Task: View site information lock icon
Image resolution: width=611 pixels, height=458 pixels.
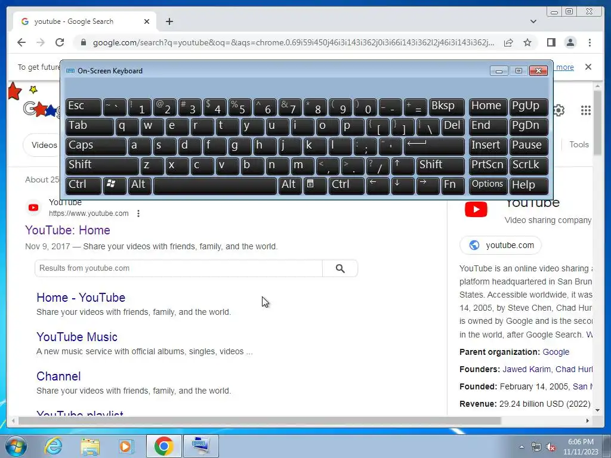Action: click(x=83, y=42)
